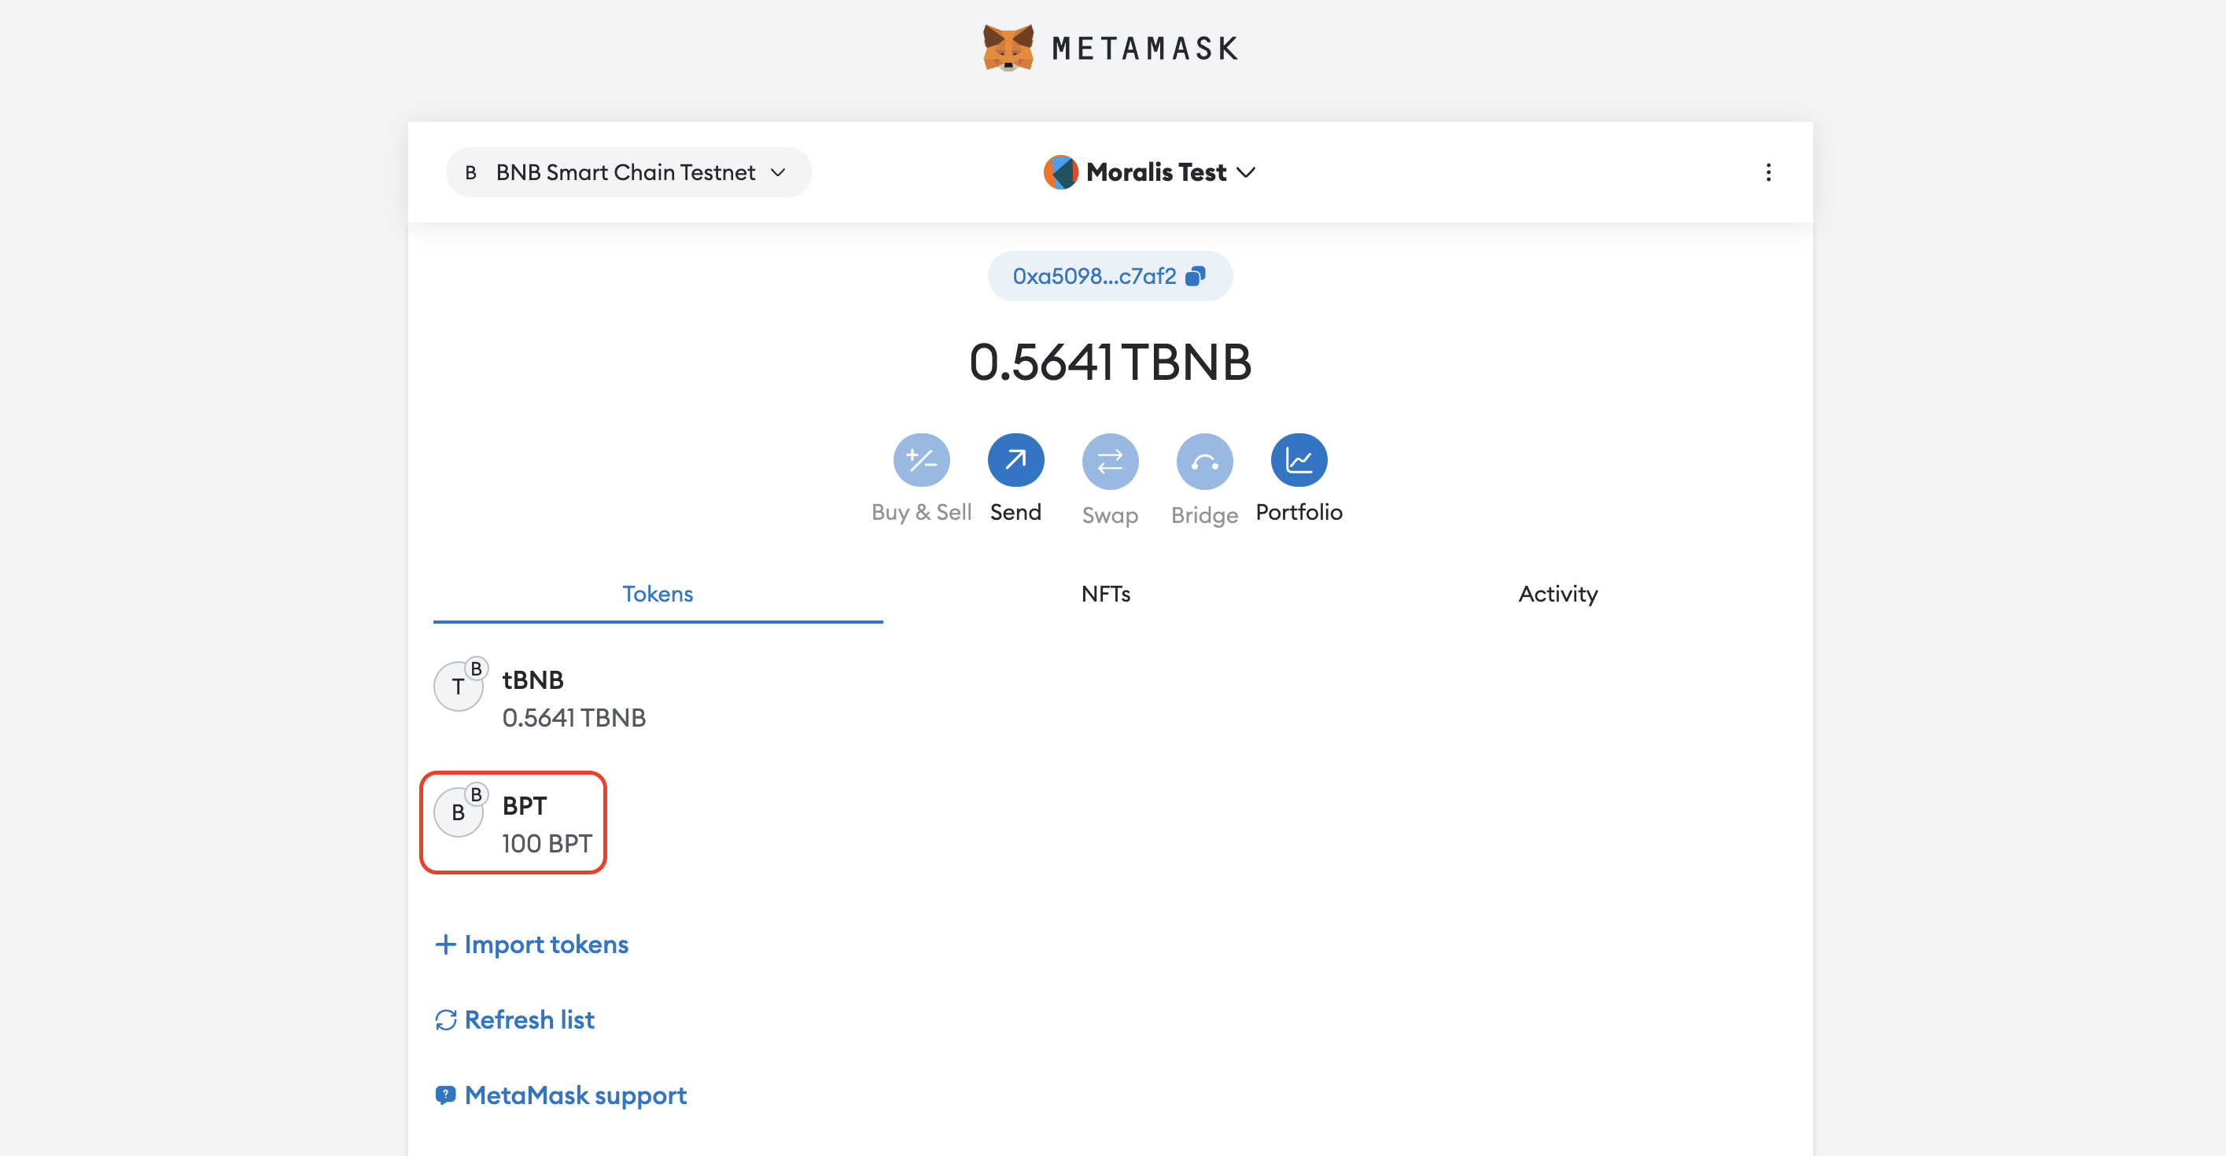Expand the Moralis Test account selector
The width and height of the screenshot is (2226, 1156).
point(1149,172)
